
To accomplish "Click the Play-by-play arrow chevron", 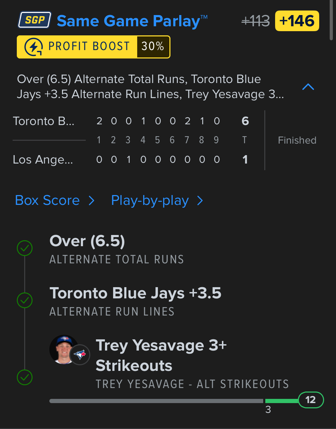I will pyautogui.click(x=200, y=201).
